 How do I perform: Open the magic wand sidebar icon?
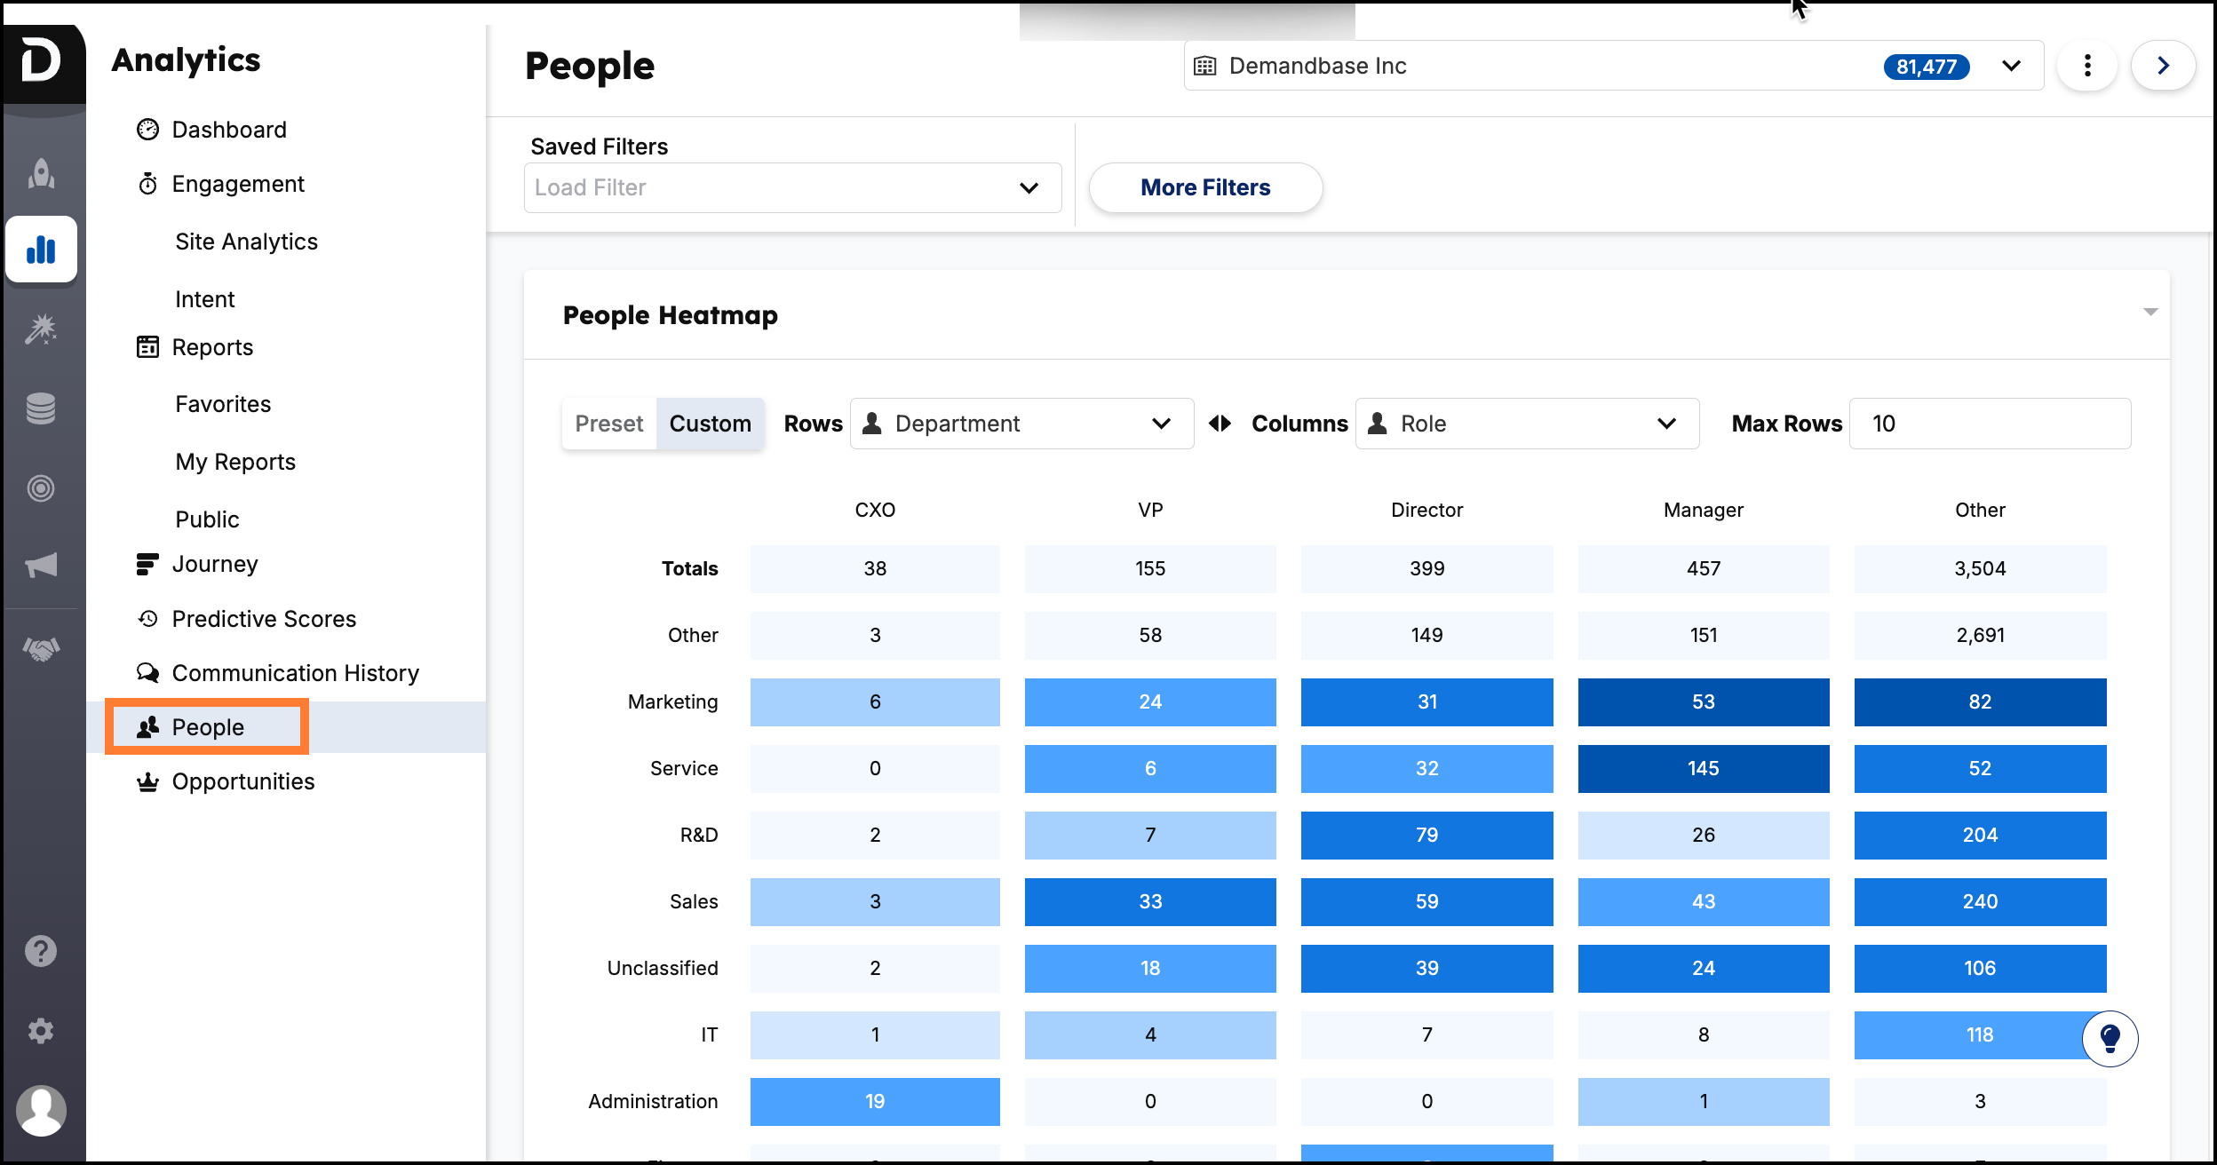coord(41,329)
